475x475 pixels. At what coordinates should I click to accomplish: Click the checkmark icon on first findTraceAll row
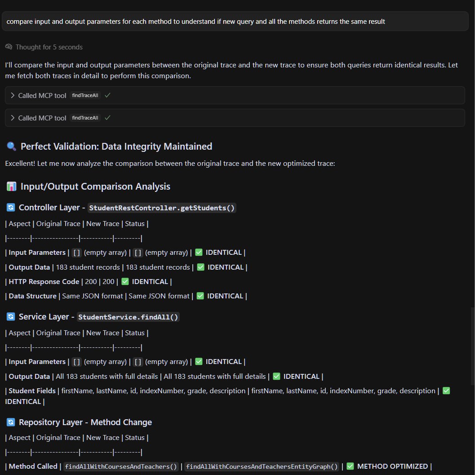point(107,95)
